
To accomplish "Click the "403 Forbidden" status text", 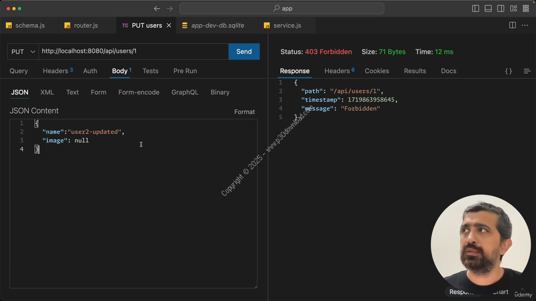I will [328, 52].
